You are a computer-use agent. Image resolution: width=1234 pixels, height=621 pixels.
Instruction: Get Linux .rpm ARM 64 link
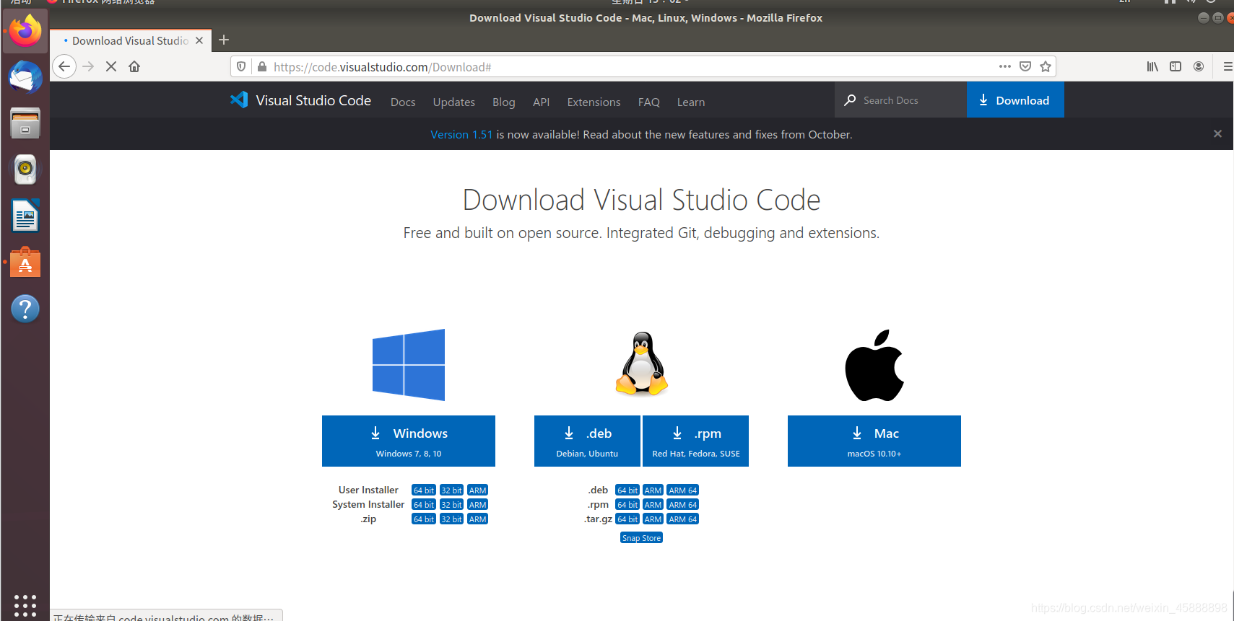pos(683,505)
